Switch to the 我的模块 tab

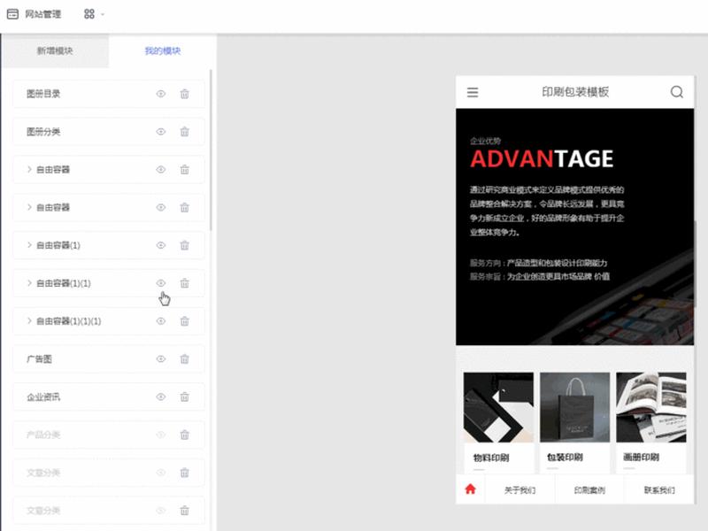[163, 50]
